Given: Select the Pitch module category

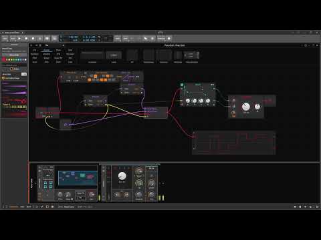Looking at the screenshot, I should click(46, 62).
